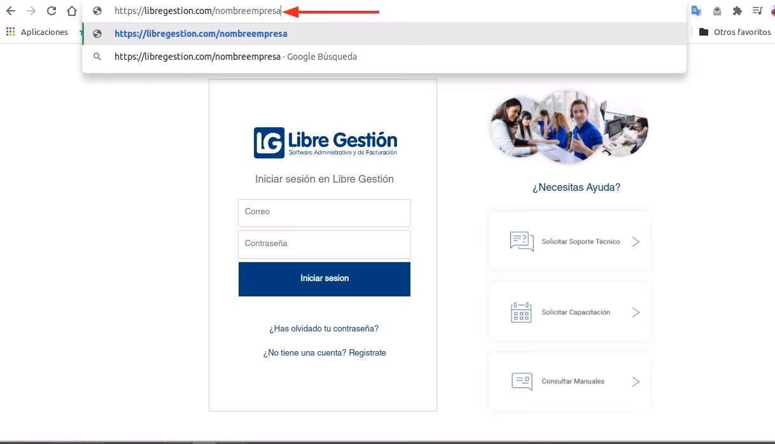775x444 pixels.
Task: Select the Google Búsqueda suggestion entry
Action: click(x=236, y=57)
